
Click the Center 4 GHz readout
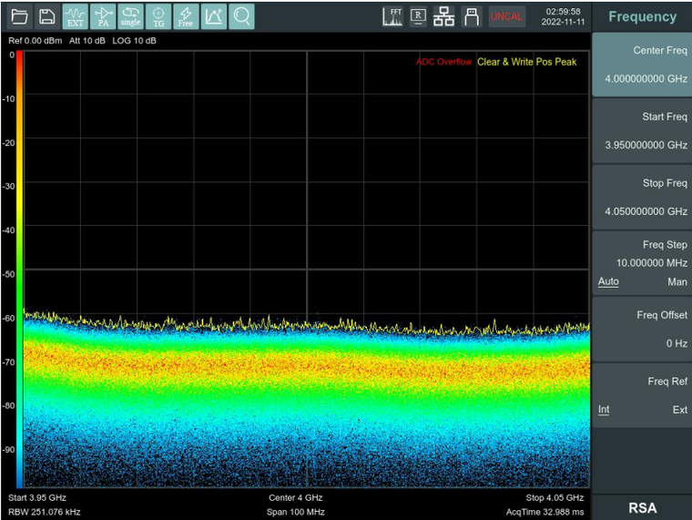295,497
